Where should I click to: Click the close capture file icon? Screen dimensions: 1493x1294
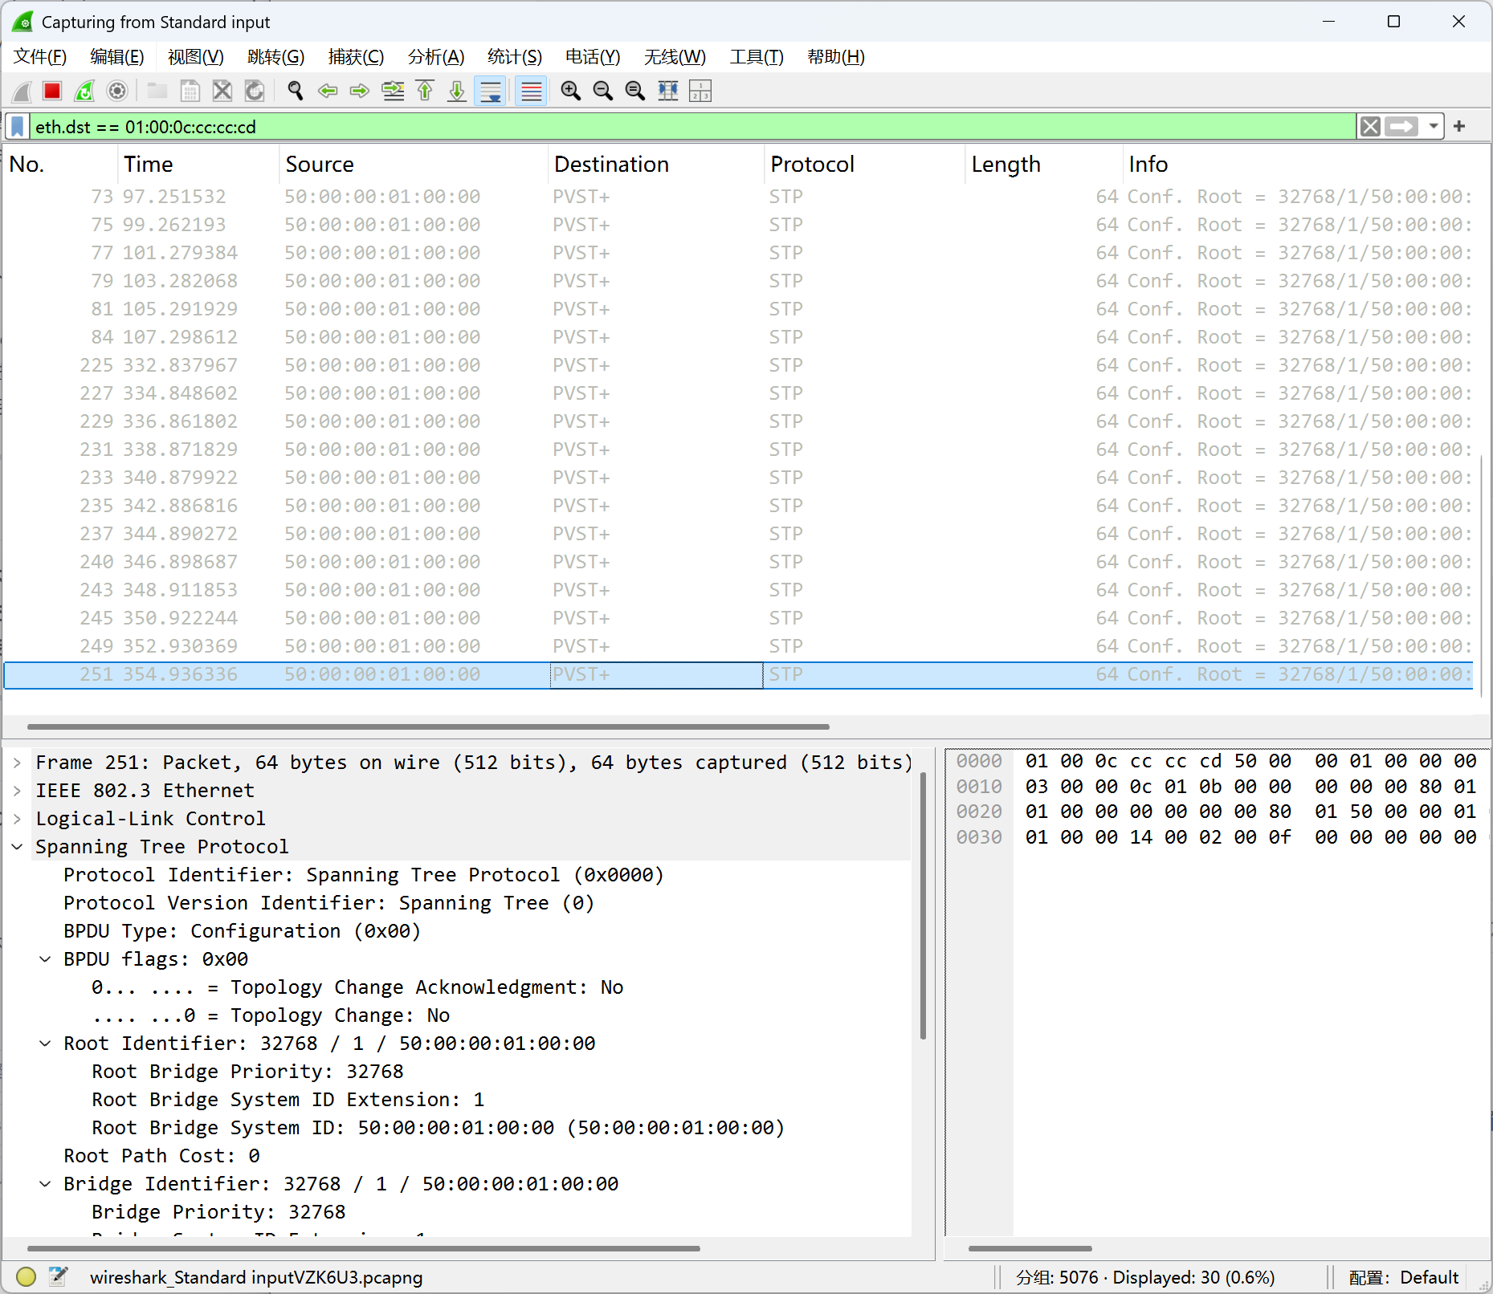[222, 92]
